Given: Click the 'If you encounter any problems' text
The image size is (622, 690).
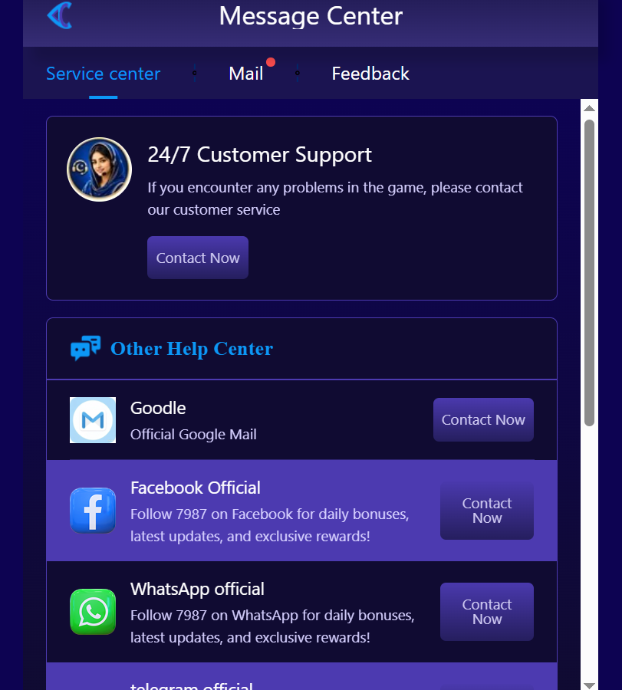Looking at the screenshot, I should click(335, 199).
